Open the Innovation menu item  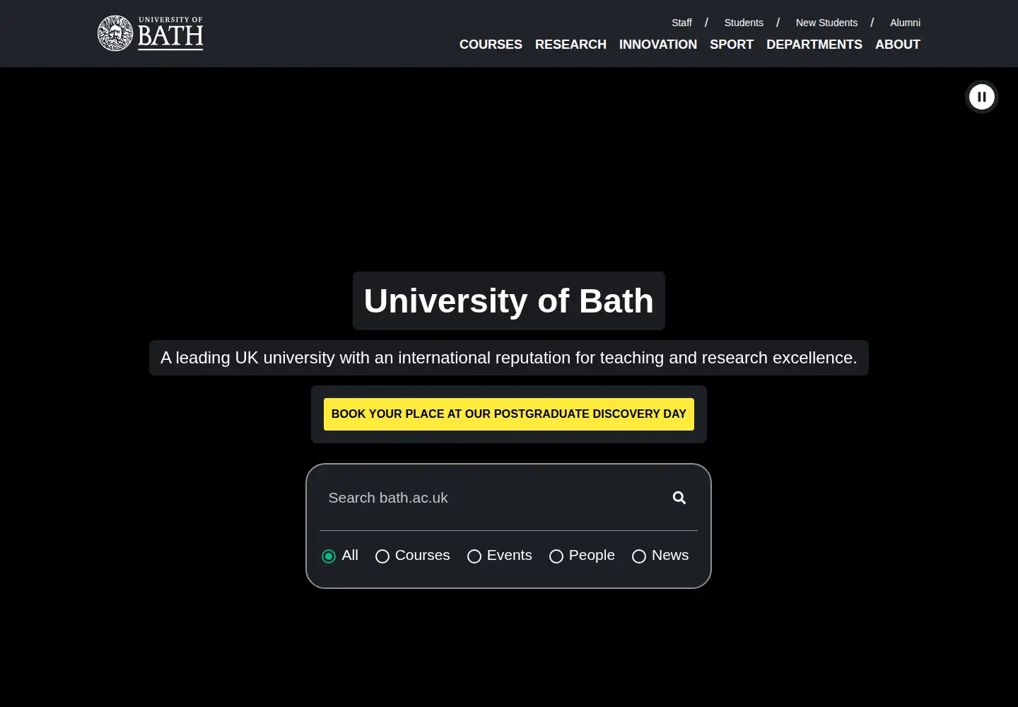[x=658, y=45]
